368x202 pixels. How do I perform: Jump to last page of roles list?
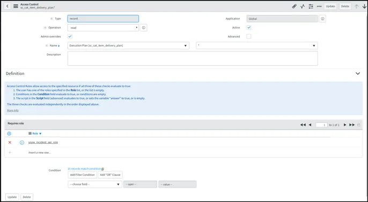(352, 125)
